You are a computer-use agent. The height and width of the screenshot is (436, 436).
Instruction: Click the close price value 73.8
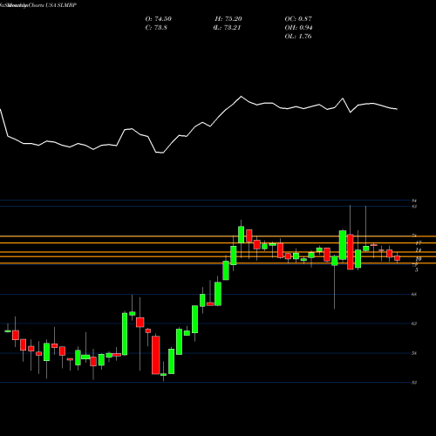point(160,28)
